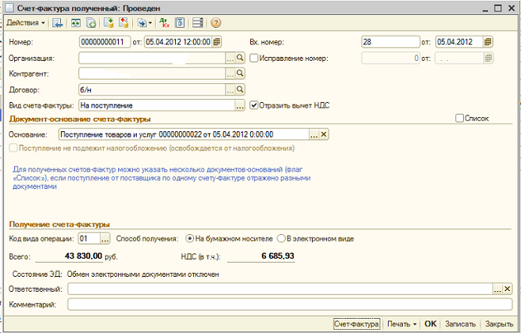
Task: Click the Дт/Кт posting results icon
Action: (162, 22)
